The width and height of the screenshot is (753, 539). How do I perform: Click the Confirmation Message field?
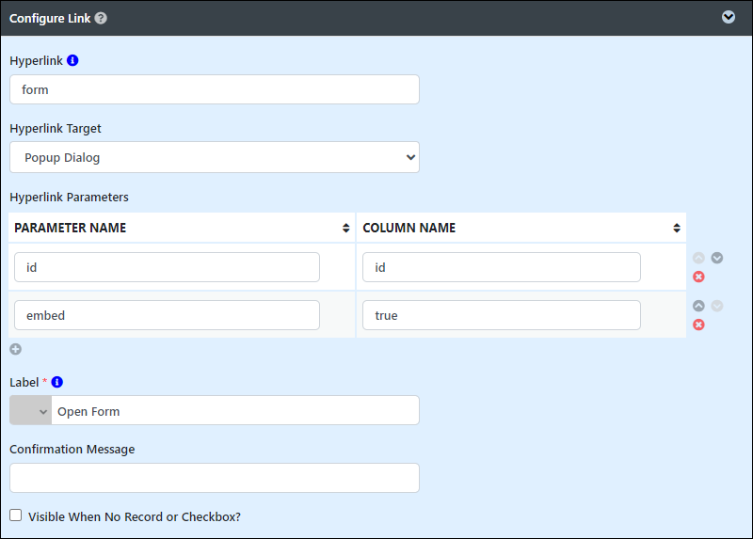(x=215, y=478)
